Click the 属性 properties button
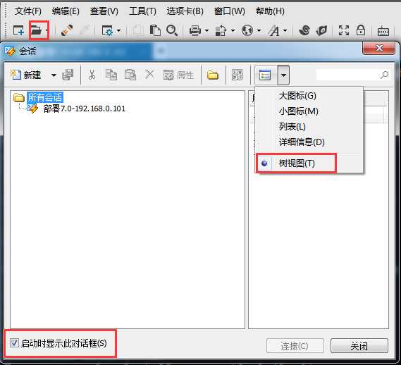 point(178,75)
